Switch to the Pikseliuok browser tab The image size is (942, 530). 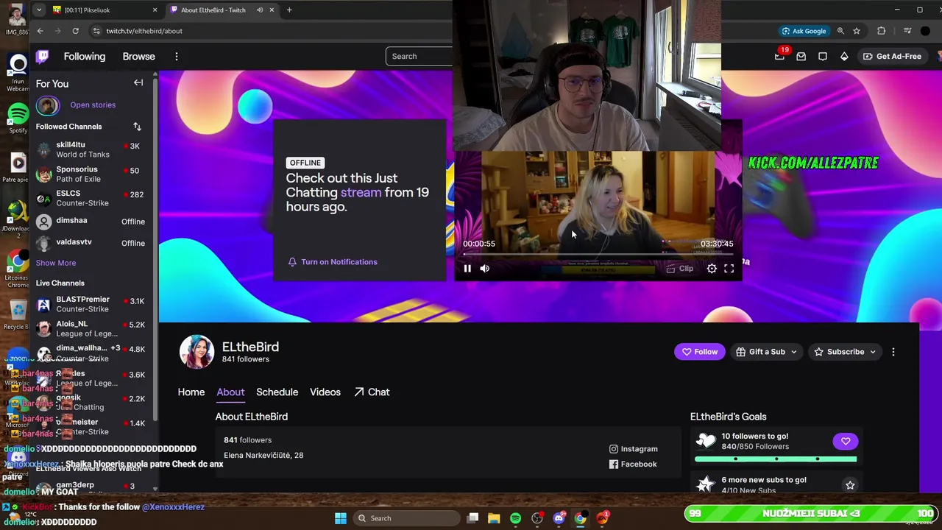pyautogui.click(x=105, y=10)
